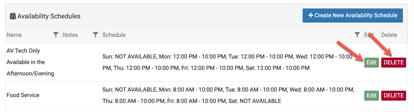Click the calendar icon beside Availability Schedules

coord(13,16)
